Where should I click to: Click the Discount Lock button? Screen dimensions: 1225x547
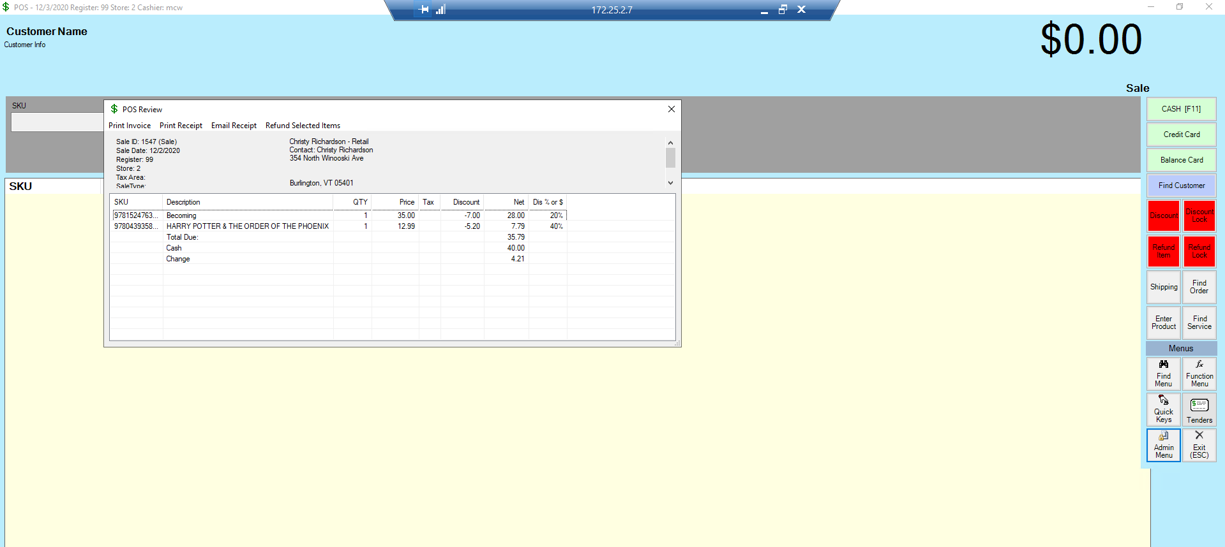(1199, 215)
